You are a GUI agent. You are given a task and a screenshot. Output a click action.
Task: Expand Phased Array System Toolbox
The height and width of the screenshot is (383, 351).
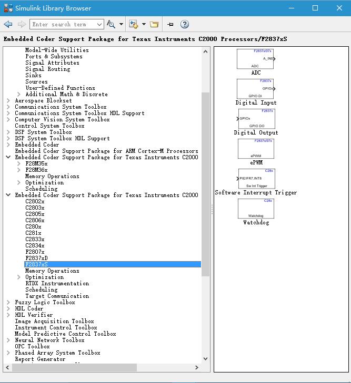point(8,353)
